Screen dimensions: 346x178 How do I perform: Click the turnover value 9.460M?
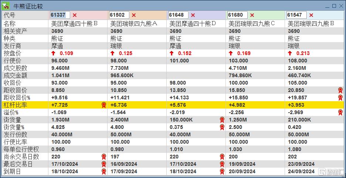point(60,68)
